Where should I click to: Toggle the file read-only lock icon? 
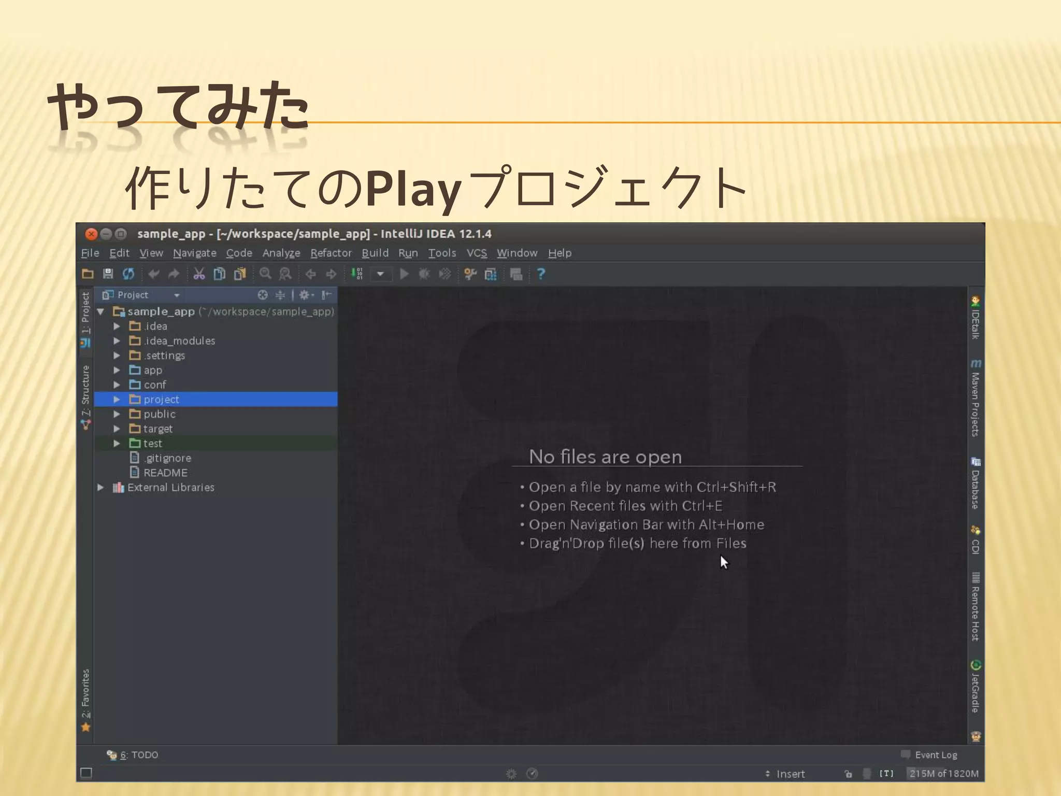(848, 774)
